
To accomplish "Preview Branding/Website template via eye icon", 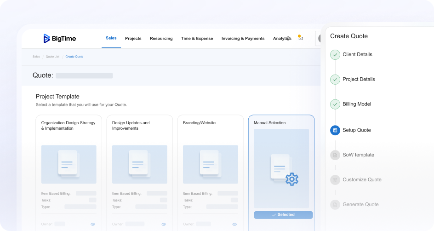I will [x=234, y=224].
